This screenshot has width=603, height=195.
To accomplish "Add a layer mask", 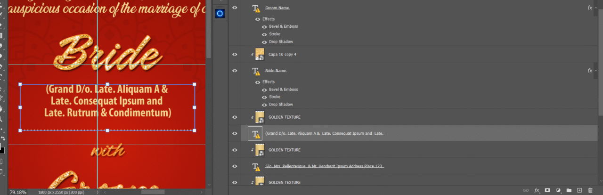I will tap(547, 190).
